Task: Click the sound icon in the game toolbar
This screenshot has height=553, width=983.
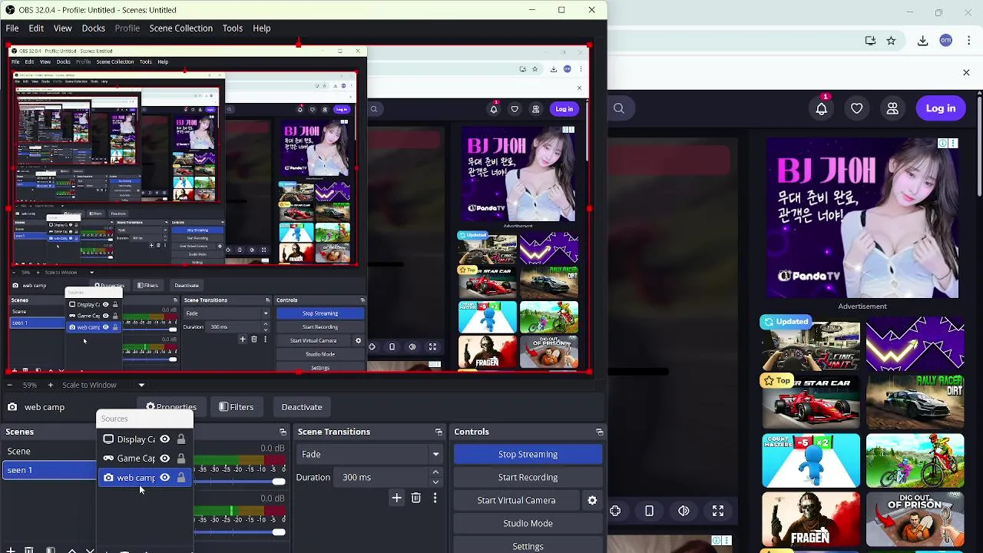Action: 683,511
